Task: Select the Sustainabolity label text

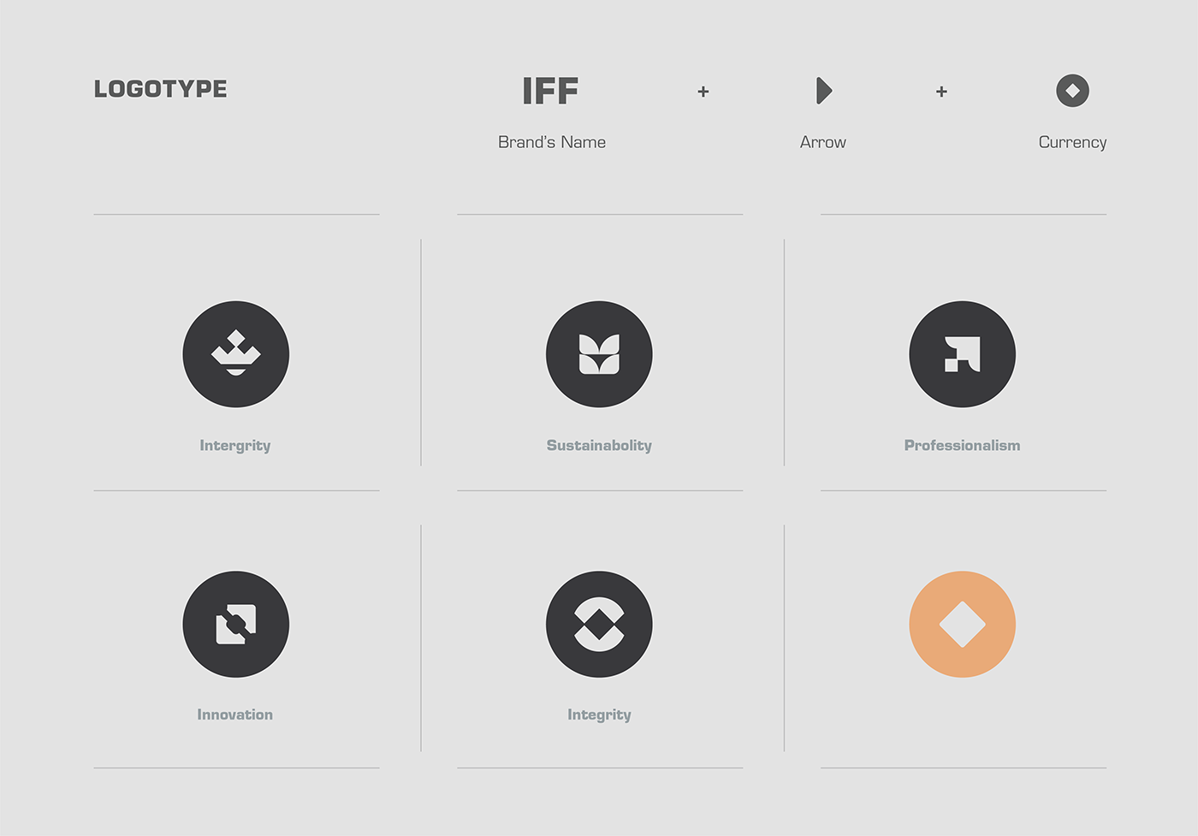Action: 599,445
